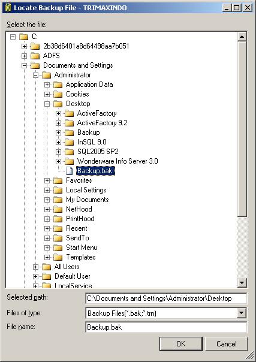Click the Documents and Settings folder icon

(x=35, y=65)
